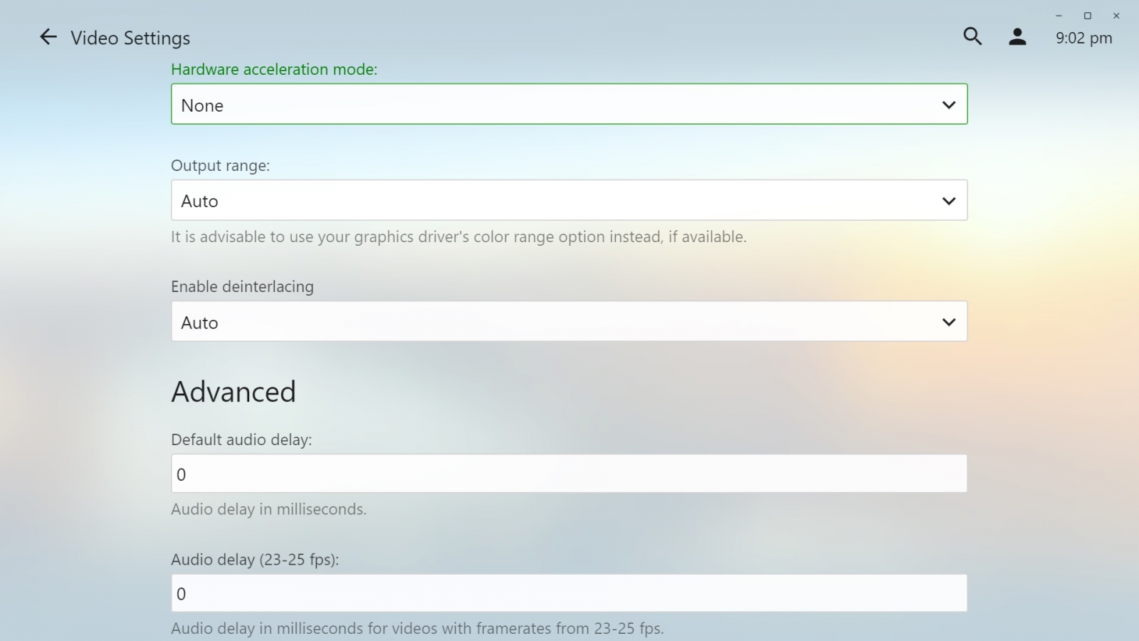Close the application window

coord(1116,16)
